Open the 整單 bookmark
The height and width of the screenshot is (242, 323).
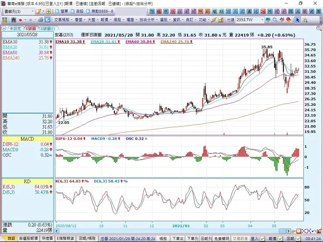(x=62, y=11)
